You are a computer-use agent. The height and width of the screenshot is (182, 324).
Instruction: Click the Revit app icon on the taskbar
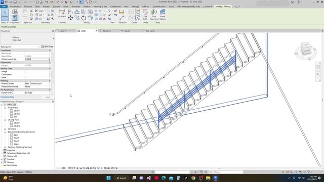point(216,178)
